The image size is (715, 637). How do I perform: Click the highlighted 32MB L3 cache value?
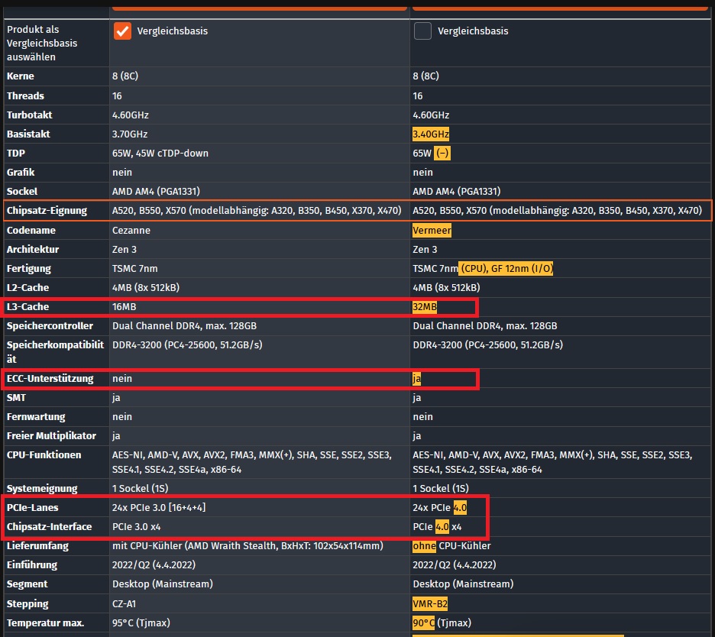(425, 307)
